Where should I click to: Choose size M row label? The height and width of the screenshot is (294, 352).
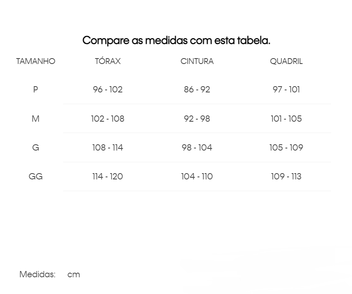tap(36, 119)
